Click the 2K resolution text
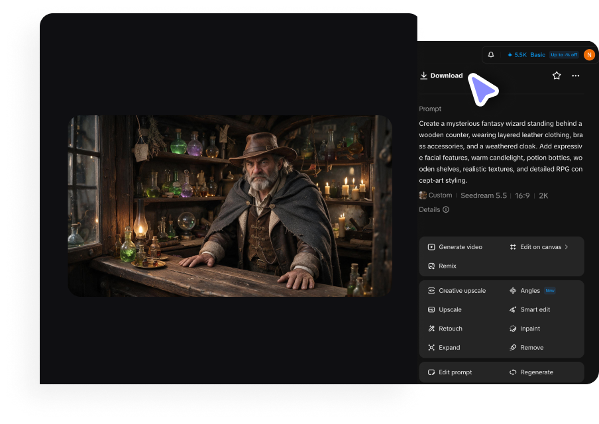The image size is (599, 424). (543, 195)
